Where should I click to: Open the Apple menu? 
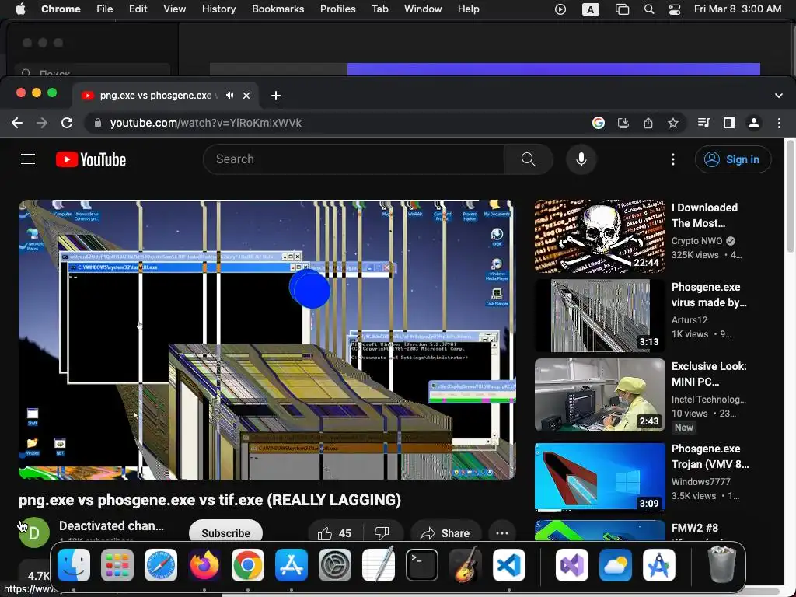point(20,9)
